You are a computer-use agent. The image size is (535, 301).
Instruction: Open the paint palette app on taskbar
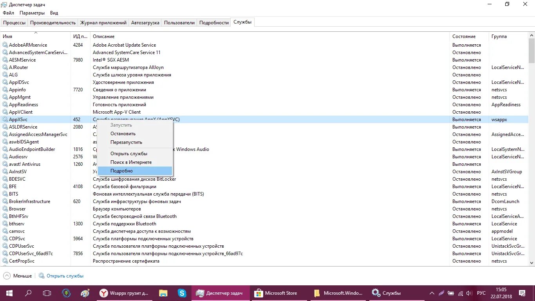(85, 293)
